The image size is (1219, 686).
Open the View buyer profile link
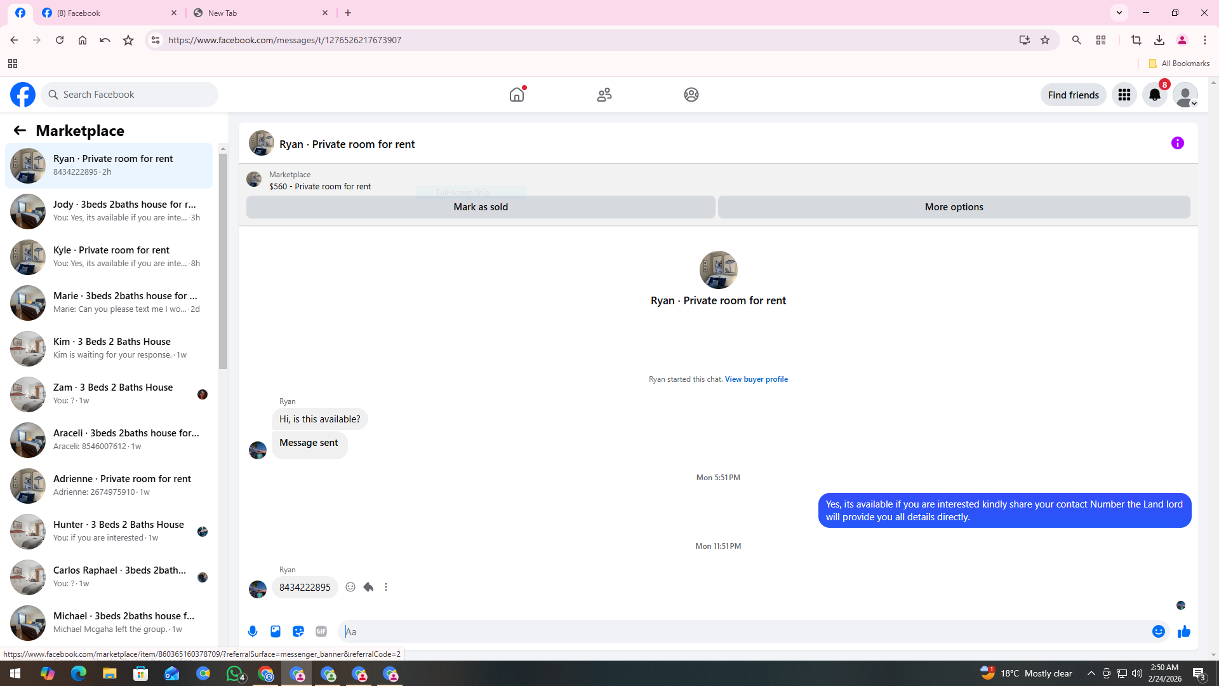click(x=756, y=379)
